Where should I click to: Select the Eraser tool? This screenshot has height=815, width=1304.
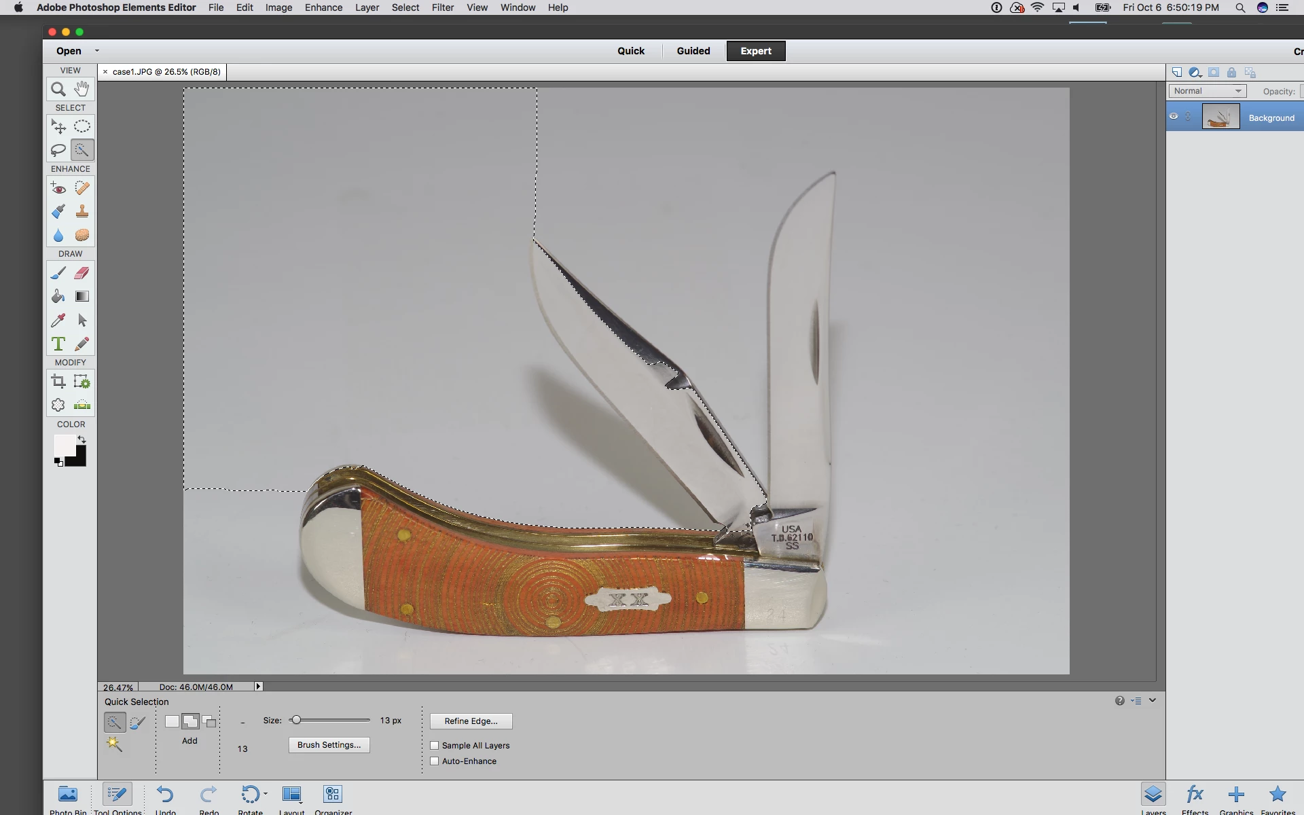(x=82, y=273)
